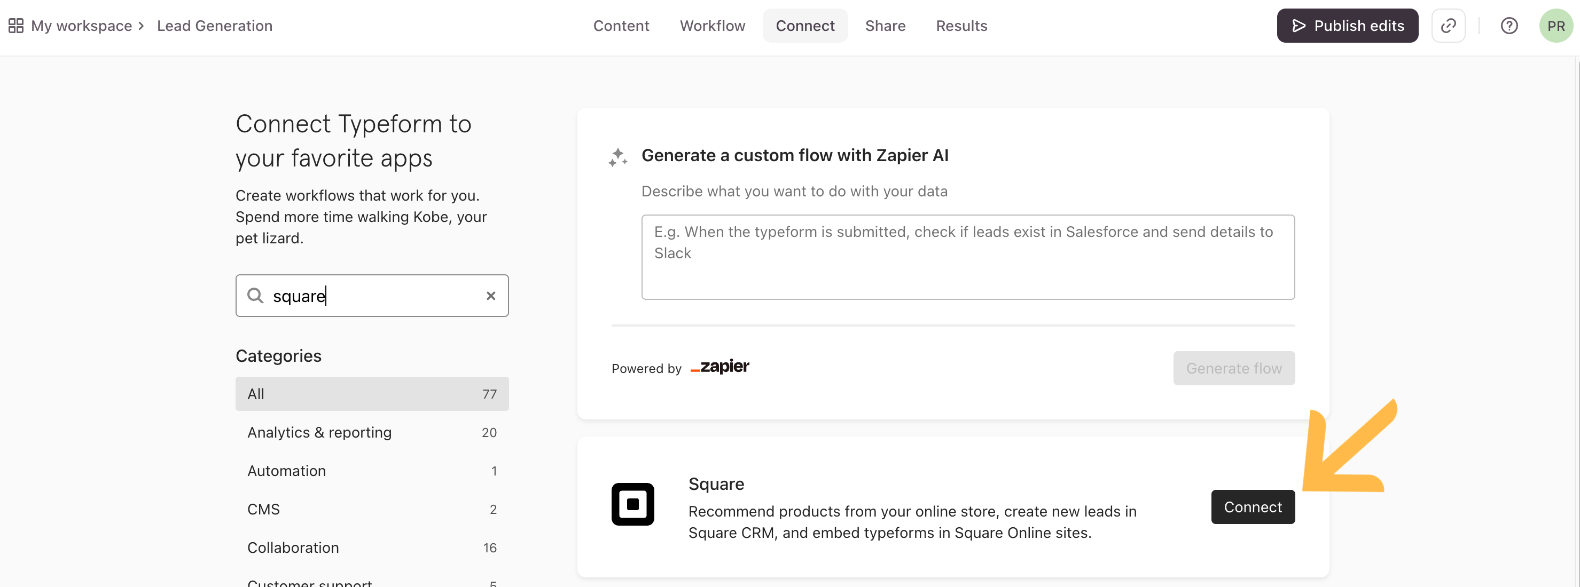Image resolution: width=1580 pixels, height=587 pixels.
Task: Switch to the Workflow tab
Action: pos(712,26)
